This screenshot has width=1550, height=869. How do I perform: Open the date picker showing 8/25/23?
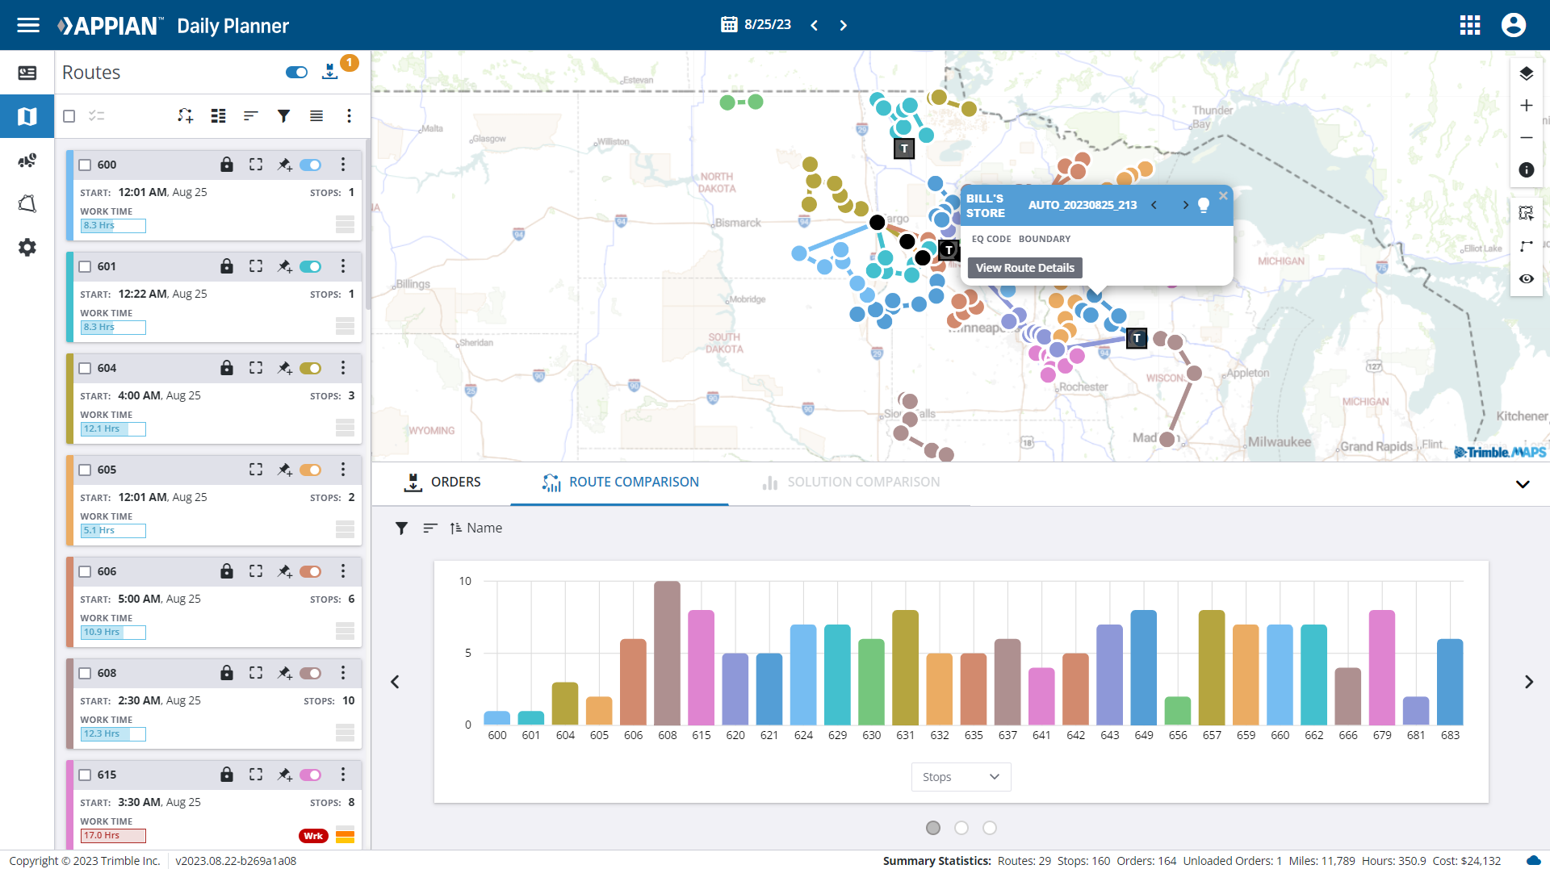(756, 25)
